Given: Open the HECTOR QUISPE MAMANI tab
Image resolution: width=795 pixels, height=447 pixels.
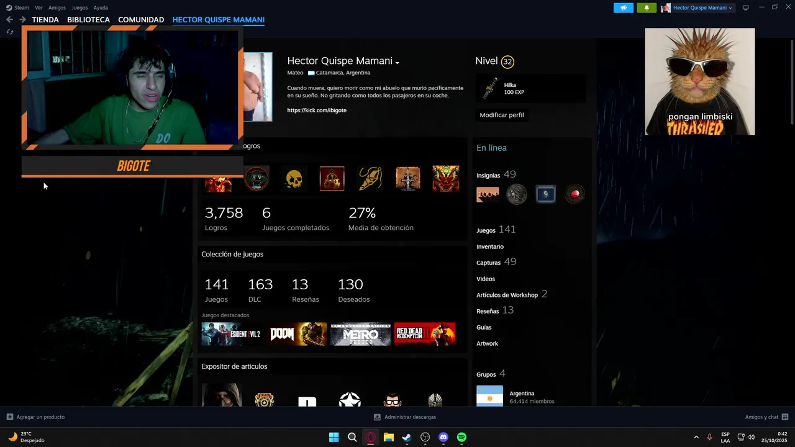Looking at the screenshot, I should point(219,20).
